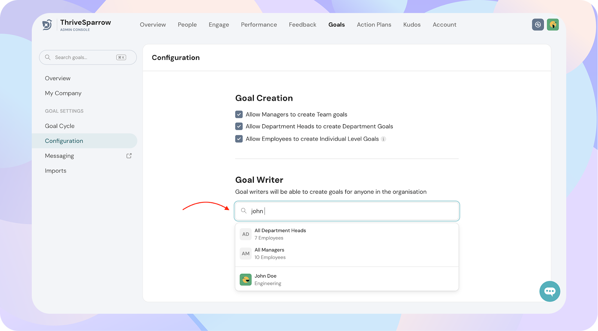Uncheck Allow Department Heads to create Department Goals
The image size is (598, 331).
pos(239,126)
